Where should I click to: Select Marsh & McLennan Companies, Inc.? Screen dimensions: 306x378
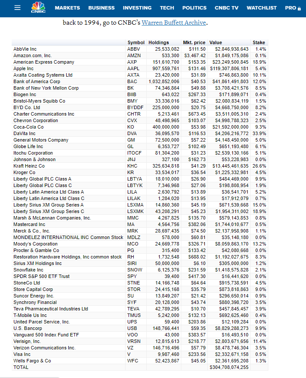[52, 218]
